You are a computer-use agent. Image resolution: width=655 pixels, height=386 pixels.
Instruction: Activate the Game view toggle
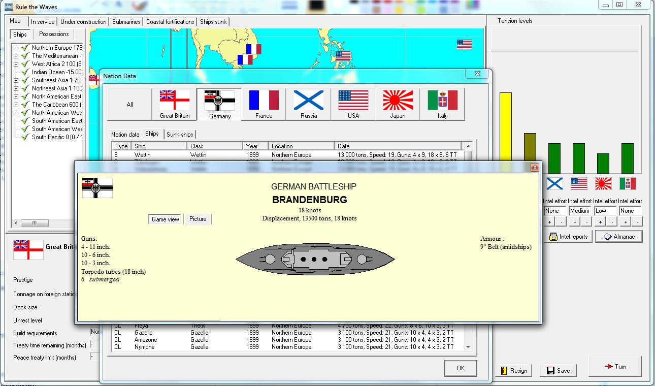pos(166,219)
